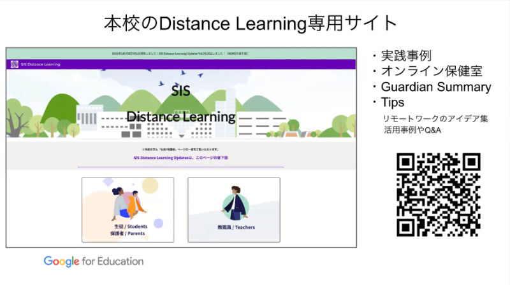510x285 pixels.
Task: Click the green announcement banner text
Action: [180, 53]
